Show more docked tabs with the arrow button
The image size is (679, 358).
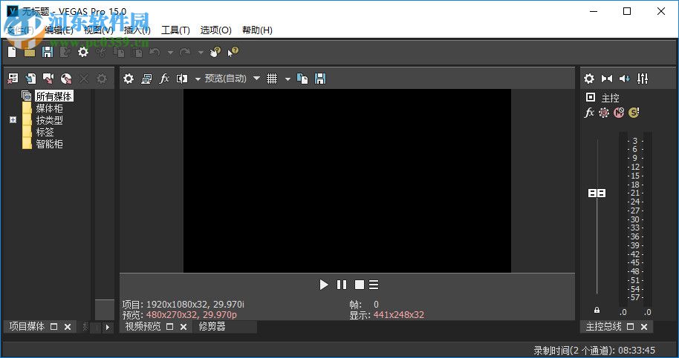click(x=108, y=328)
